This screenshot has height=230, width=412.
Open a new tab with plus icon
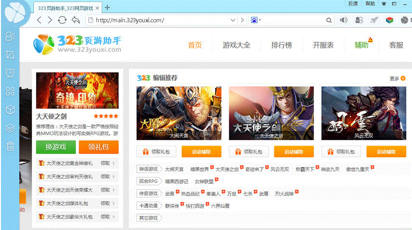pos(107,8)
